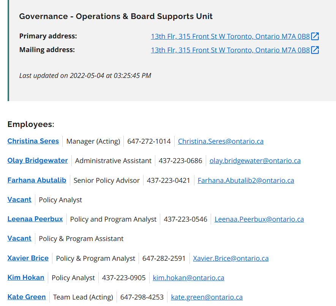Click the Policy & Program Analyst title
The height and width of the screenshot is (306, 336).
tap(96, 258)
